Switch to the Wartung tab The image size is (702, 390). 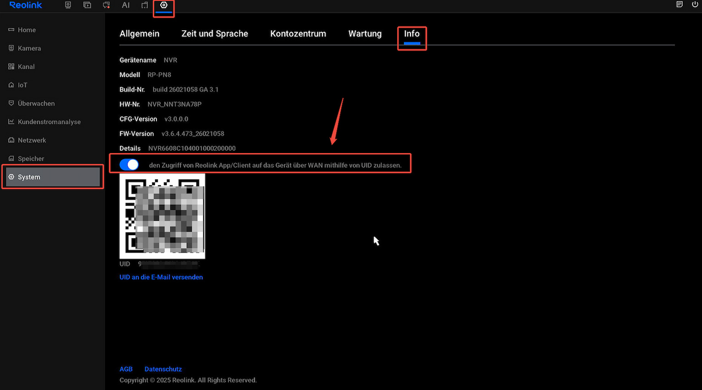point(365,33)
